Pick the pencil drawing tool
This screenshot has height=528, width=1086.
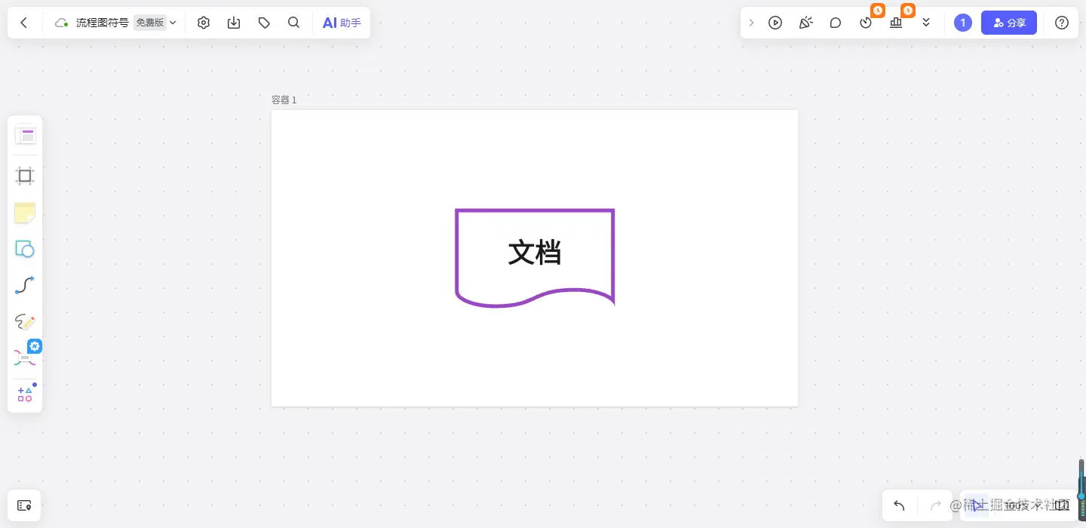25,321
